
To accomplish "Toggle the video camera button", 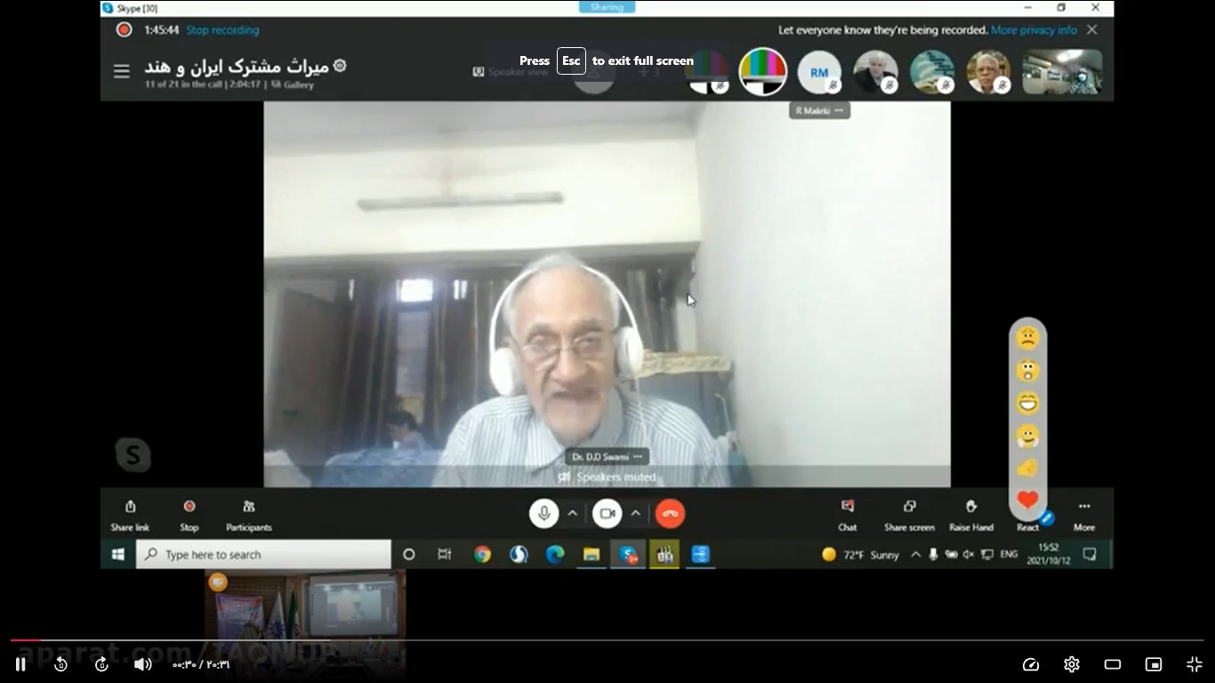I will 607,513.
